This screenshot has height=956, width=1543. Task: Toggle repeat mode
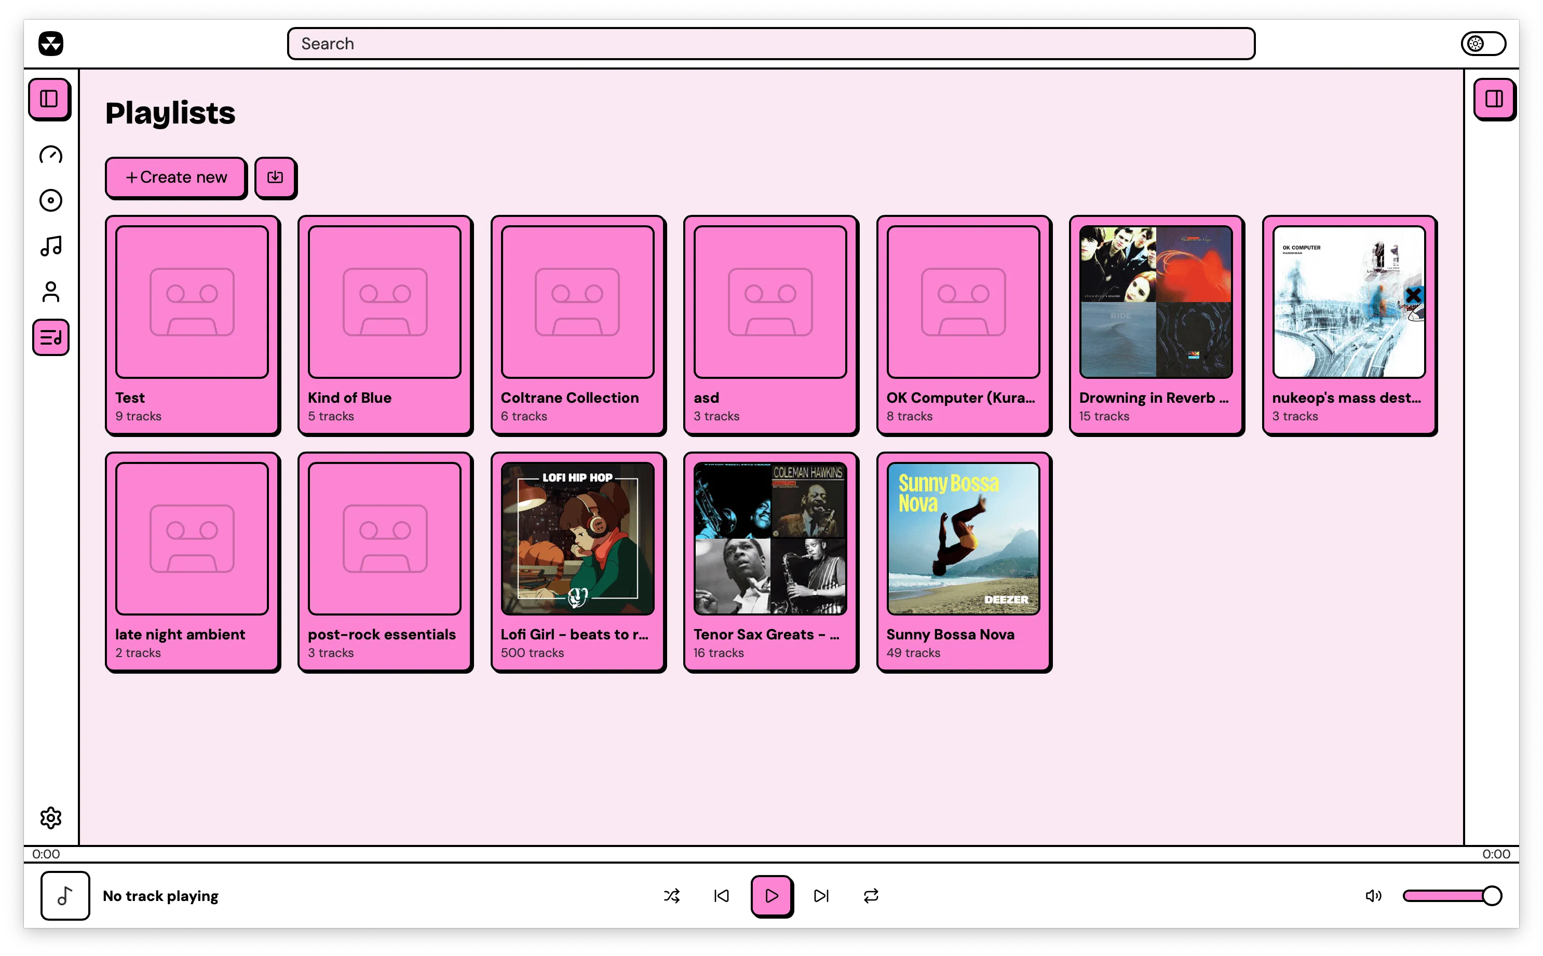(871, 895)
